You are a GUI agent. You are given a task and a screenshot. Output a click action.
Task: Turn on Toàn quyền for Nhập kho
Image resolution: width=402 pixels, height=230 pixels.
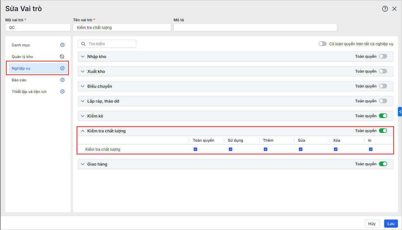point(383,56)
